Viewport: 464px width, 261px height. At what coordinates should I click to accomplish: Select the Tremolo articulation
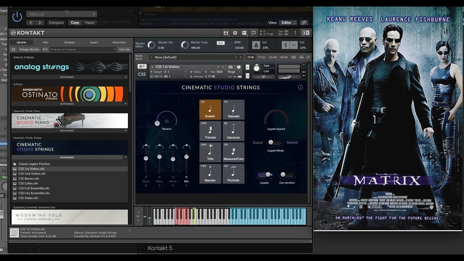coord(210,131)
